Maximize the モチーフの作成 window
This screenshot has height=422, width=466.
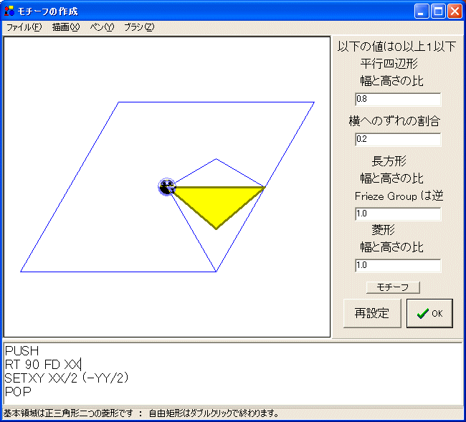[438, 11]
